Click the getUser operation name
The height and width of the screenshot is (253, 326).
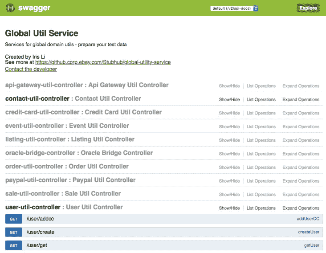312,245
